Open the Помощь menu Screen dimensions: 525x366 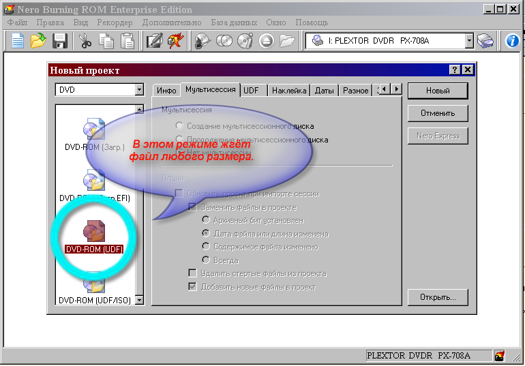tap(312, 22)
